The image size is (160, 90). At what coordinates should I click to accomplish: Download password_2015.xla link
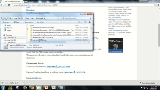click(x=75, y=72)
